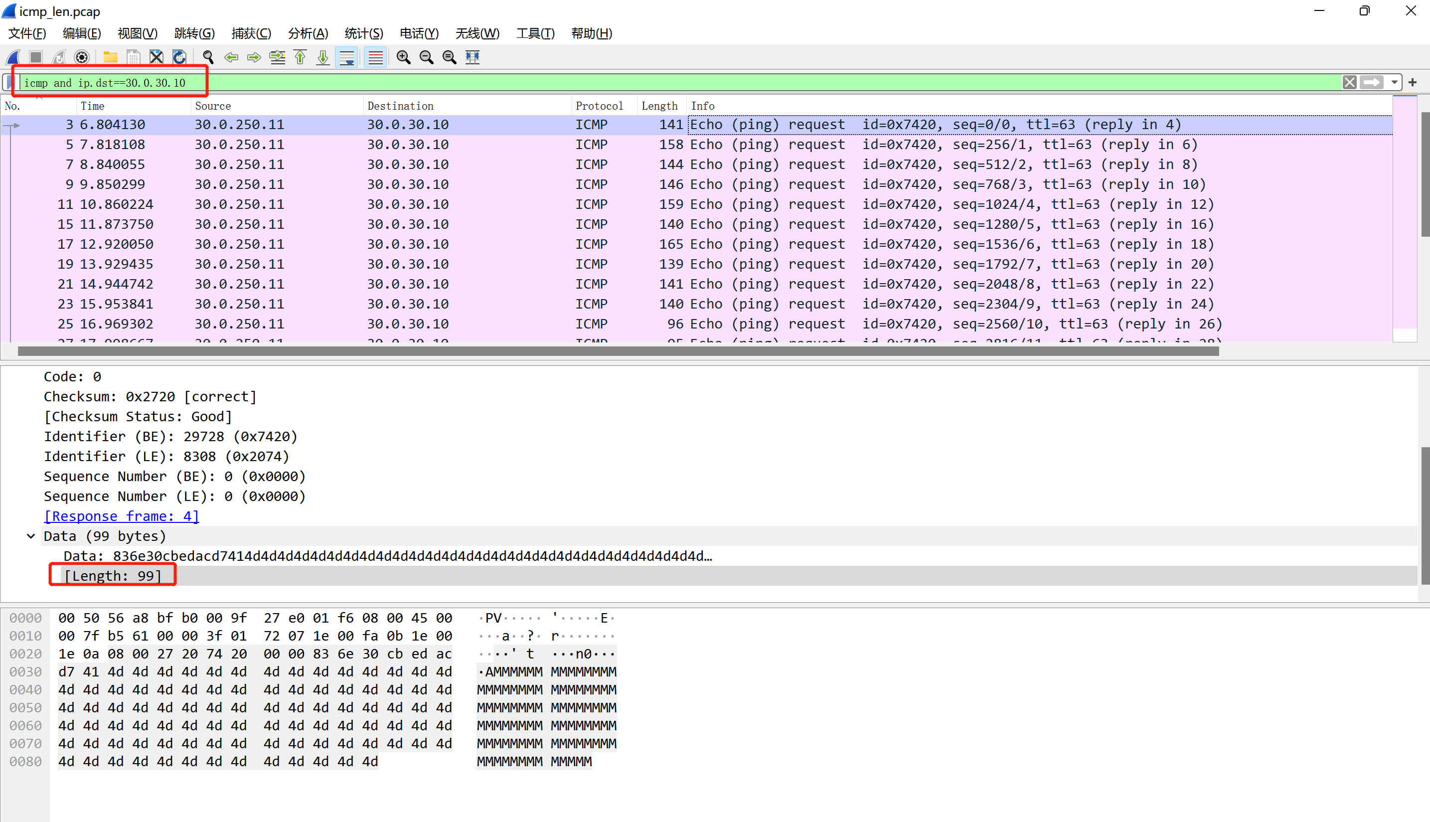
Task: Click the open capture file folder icon
Action: [x=110, y=57]
